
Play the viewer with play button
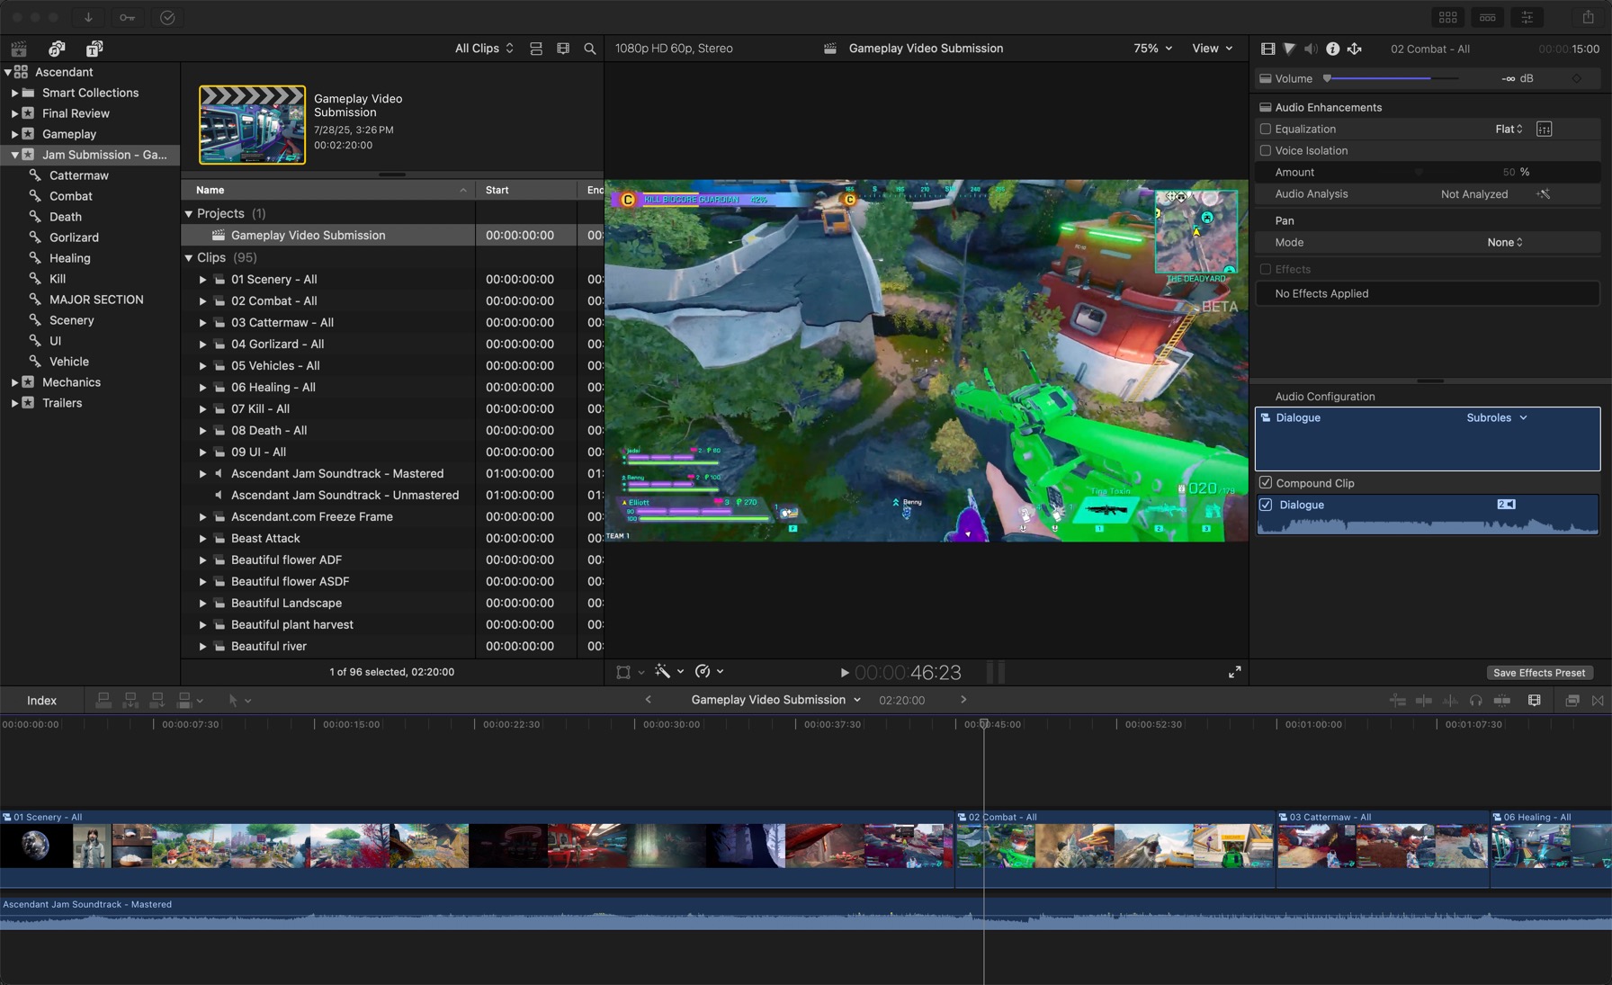pyautogui.click(x=844, y=672)
